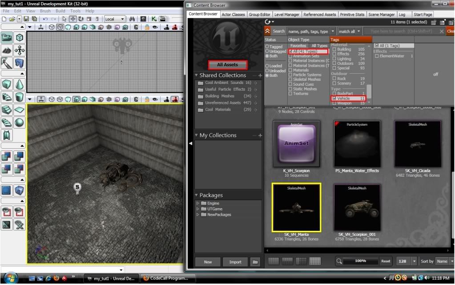This screenshot has height=285, width=455.
Task: Uncheck the Vehicle tag checkbox
Action: coord(334,99)
